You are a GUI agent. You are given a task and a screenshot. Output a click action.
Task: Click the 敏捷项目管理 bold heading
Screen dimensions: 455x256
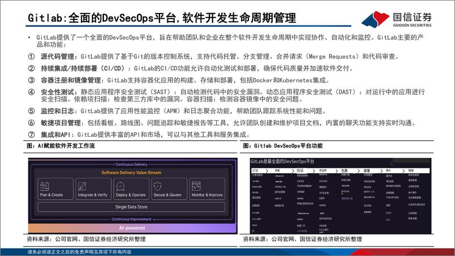[x=62, y=123]
